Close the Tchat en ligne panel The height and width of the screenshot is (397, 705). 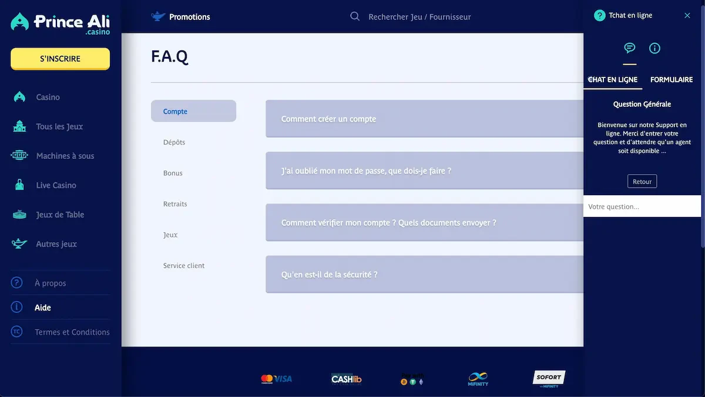point(687,16)
